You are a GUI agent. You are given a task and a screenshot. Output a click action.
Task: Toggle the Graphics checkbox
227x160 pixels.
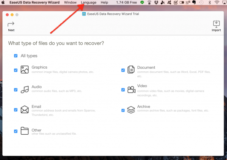point(16,70)
